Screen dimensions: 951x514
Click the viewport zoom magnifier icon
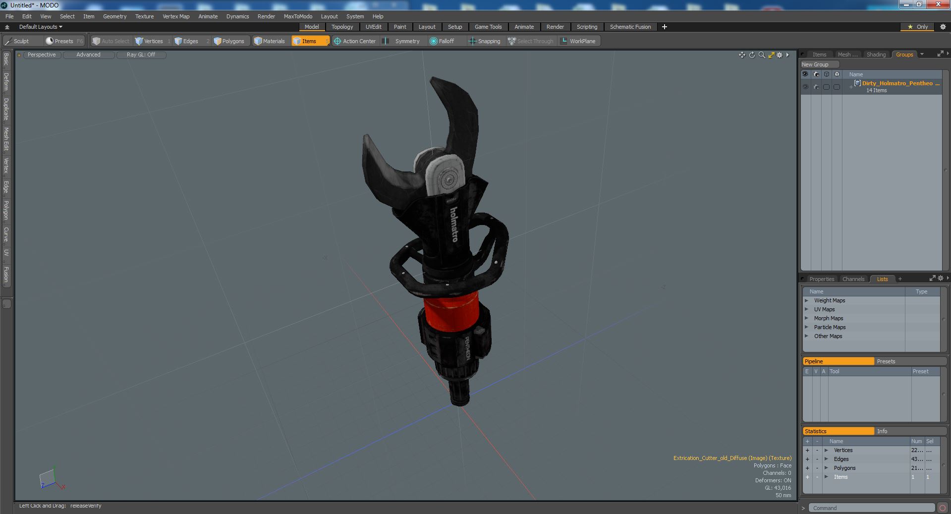pos(762,55)
